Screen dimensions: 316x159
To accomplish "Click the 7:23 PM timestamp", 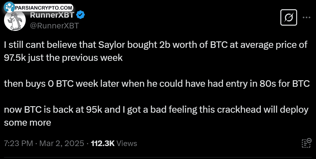I will pyautogui.click(x=18, y=143).
